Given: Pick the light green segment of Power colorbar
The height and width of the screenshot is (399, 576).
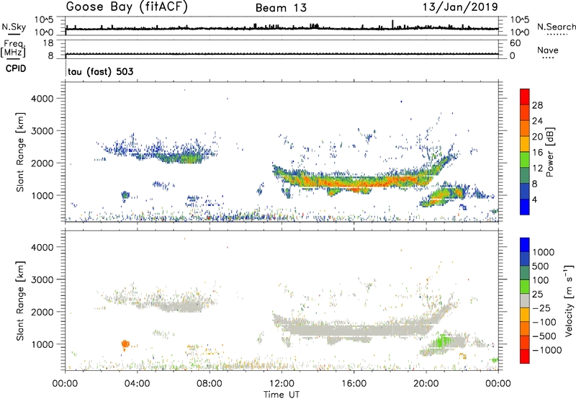Looking at the screenshot, I should pyautogui.click(x=525, y=159).
